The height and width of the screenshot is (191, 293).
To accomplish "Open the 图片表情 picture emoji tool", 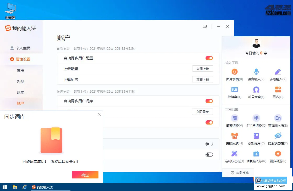I will click(234, 74).
